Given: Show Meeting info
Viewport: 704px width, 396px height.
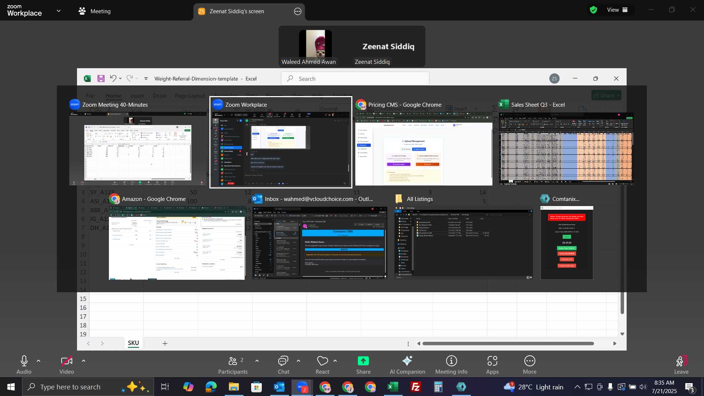Looking at the screenshot, I should pyautogui.click(x=451, y=365).
